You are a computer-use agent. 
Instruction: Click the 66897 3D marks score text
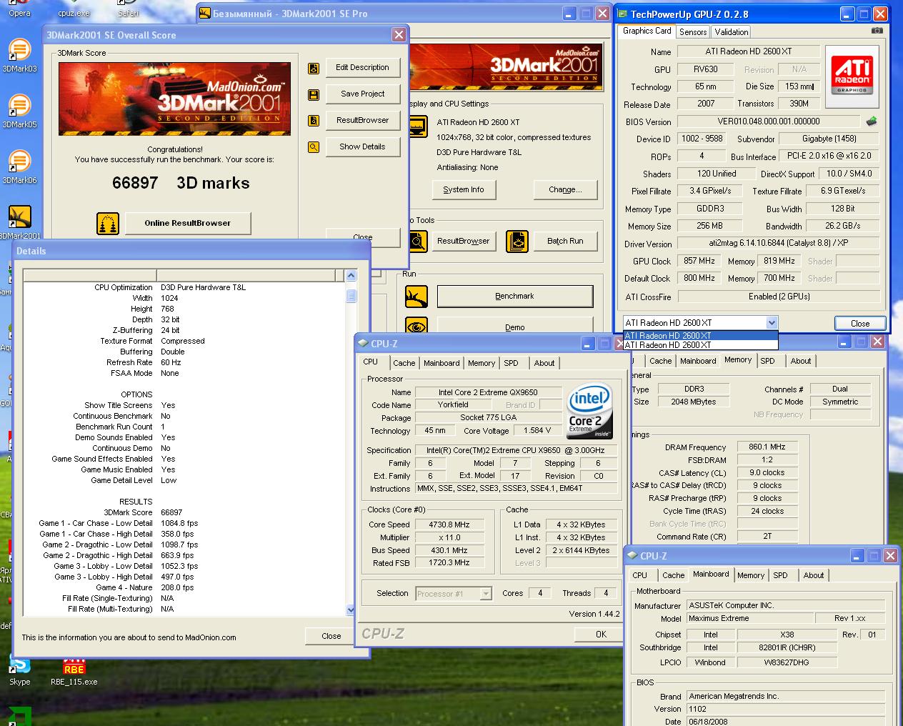(x=181, y=183)
